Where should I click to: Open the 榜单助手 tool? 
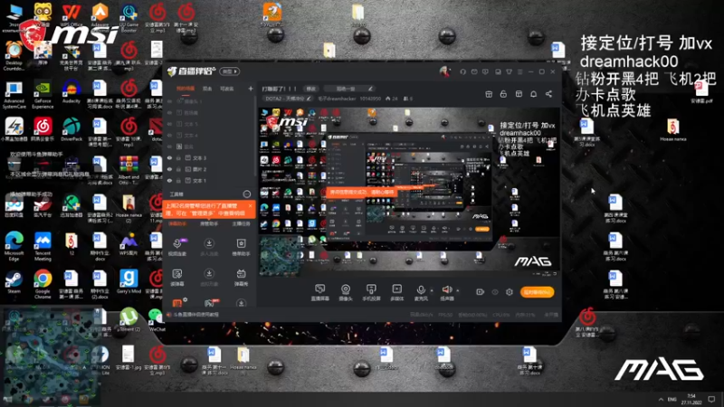[x=241, y=247]
